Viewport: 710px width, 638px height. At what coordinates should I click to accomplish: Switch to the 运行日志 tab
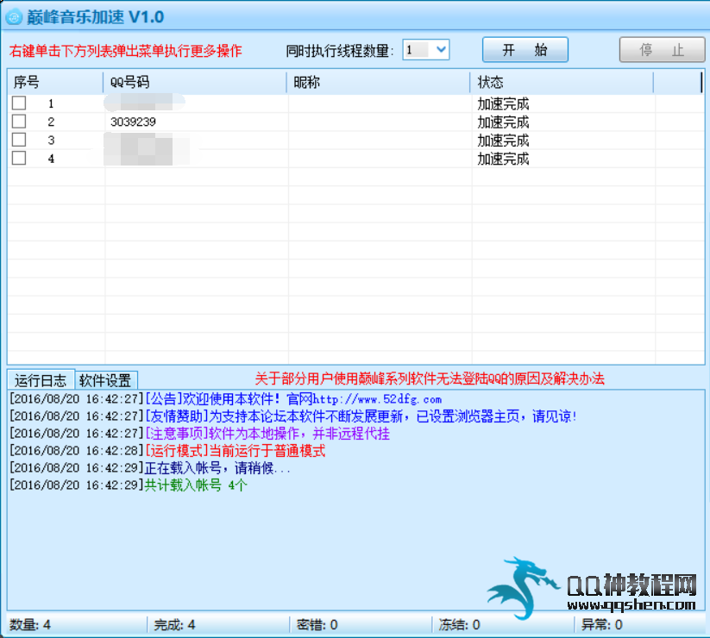pyautogui.click(x=41, y=380)
